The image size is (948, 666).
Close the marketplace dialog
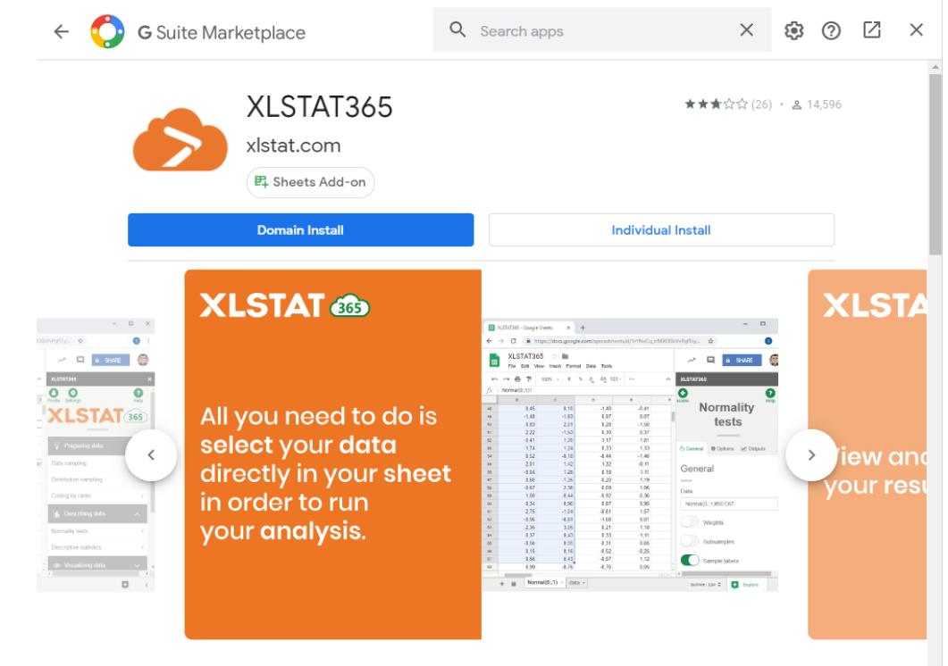coord(916,30)
